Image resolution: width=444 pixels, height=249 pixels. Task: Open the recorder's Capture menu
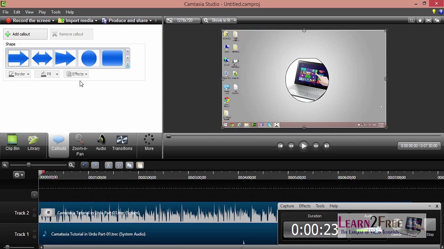pyautogui.click(x=287, y=206)
